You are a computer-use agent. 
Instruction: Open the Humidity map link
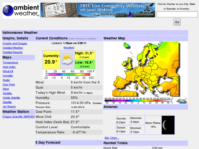pos(8,76)
